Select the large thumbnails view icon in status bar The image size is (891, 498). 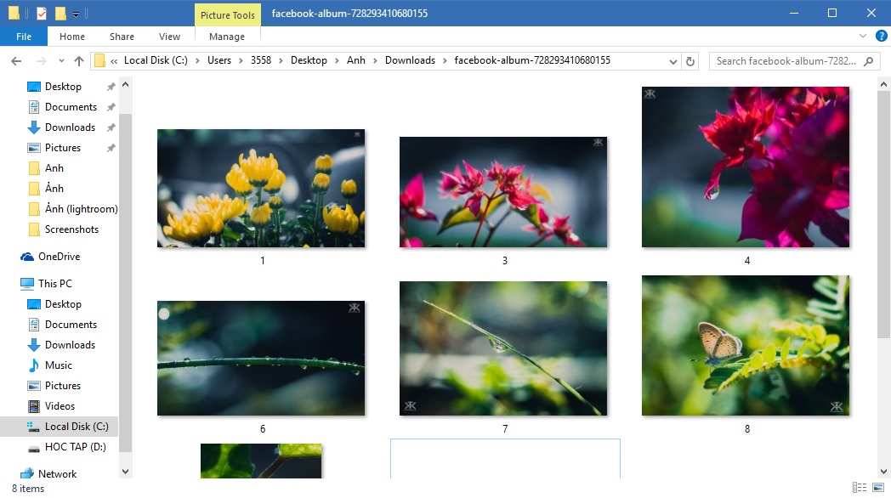click(x=878, y=488)
